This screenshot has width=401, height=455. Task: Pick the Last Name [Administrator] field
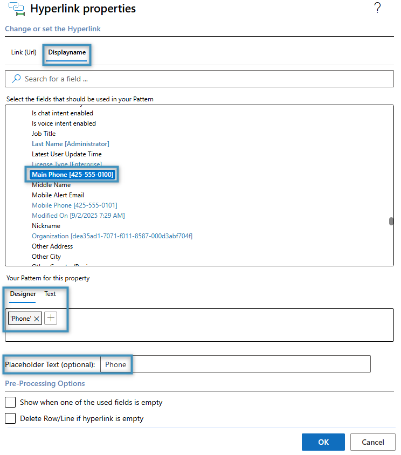[71, 144]
